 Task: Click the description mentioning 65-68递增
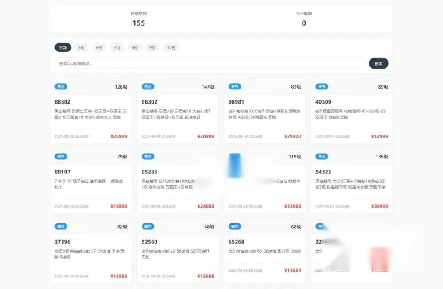265,251
